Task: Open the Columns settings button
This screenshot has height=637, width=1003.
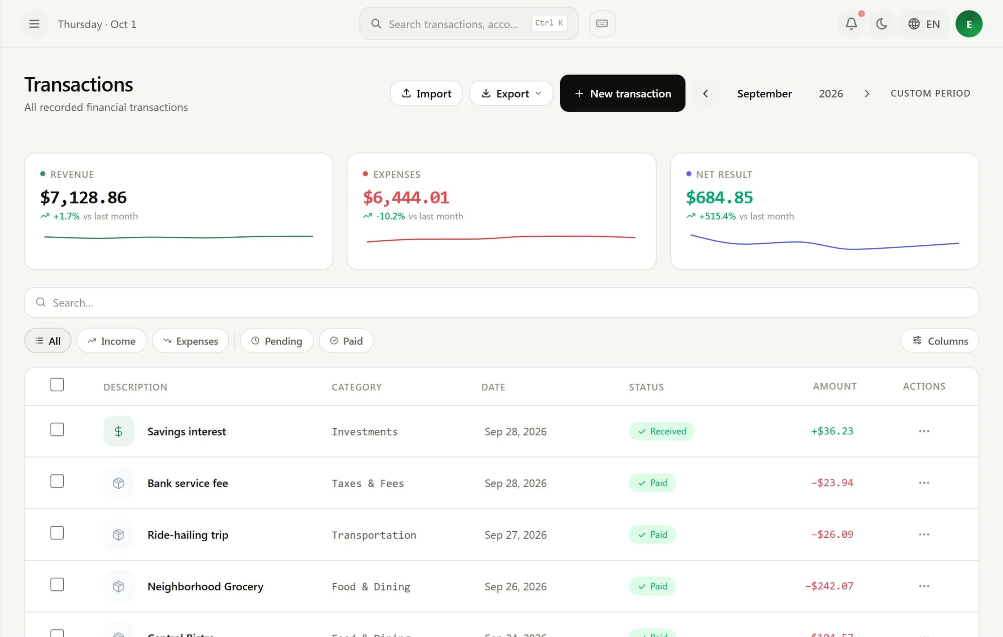Action: pos(940,341)
